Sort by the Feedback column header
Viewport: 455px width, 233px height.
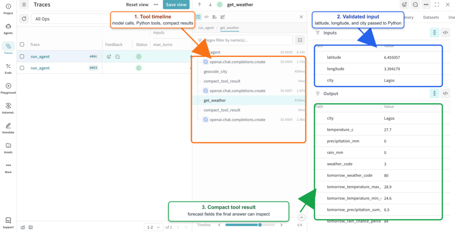point(114,44)
